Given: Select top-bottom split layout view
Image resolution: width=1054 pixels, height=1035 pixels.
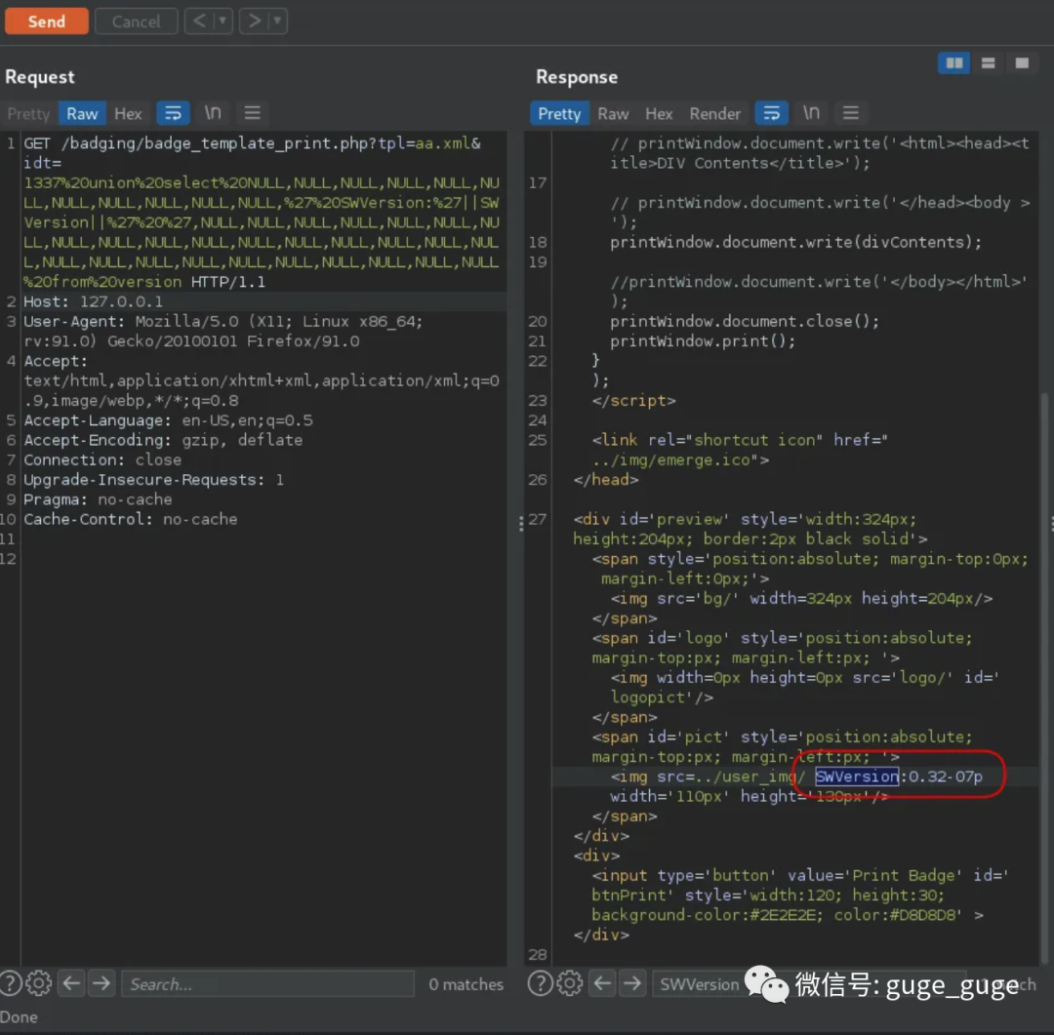Looking at the screenshot, I should 988,63.
